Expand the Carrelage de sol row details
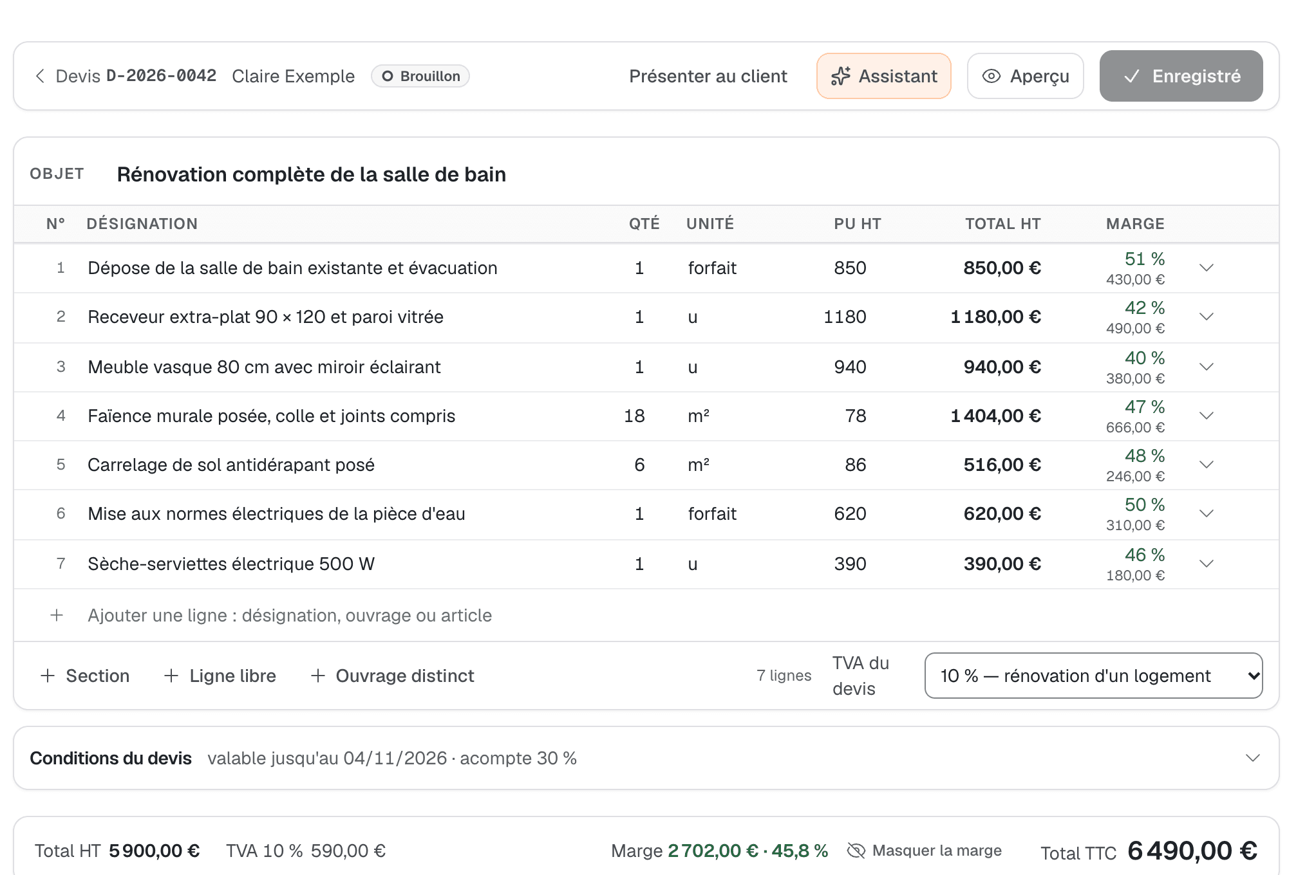Image resolution: width=1316 pixels, height=875 pixels. (x=1207, y=465)
